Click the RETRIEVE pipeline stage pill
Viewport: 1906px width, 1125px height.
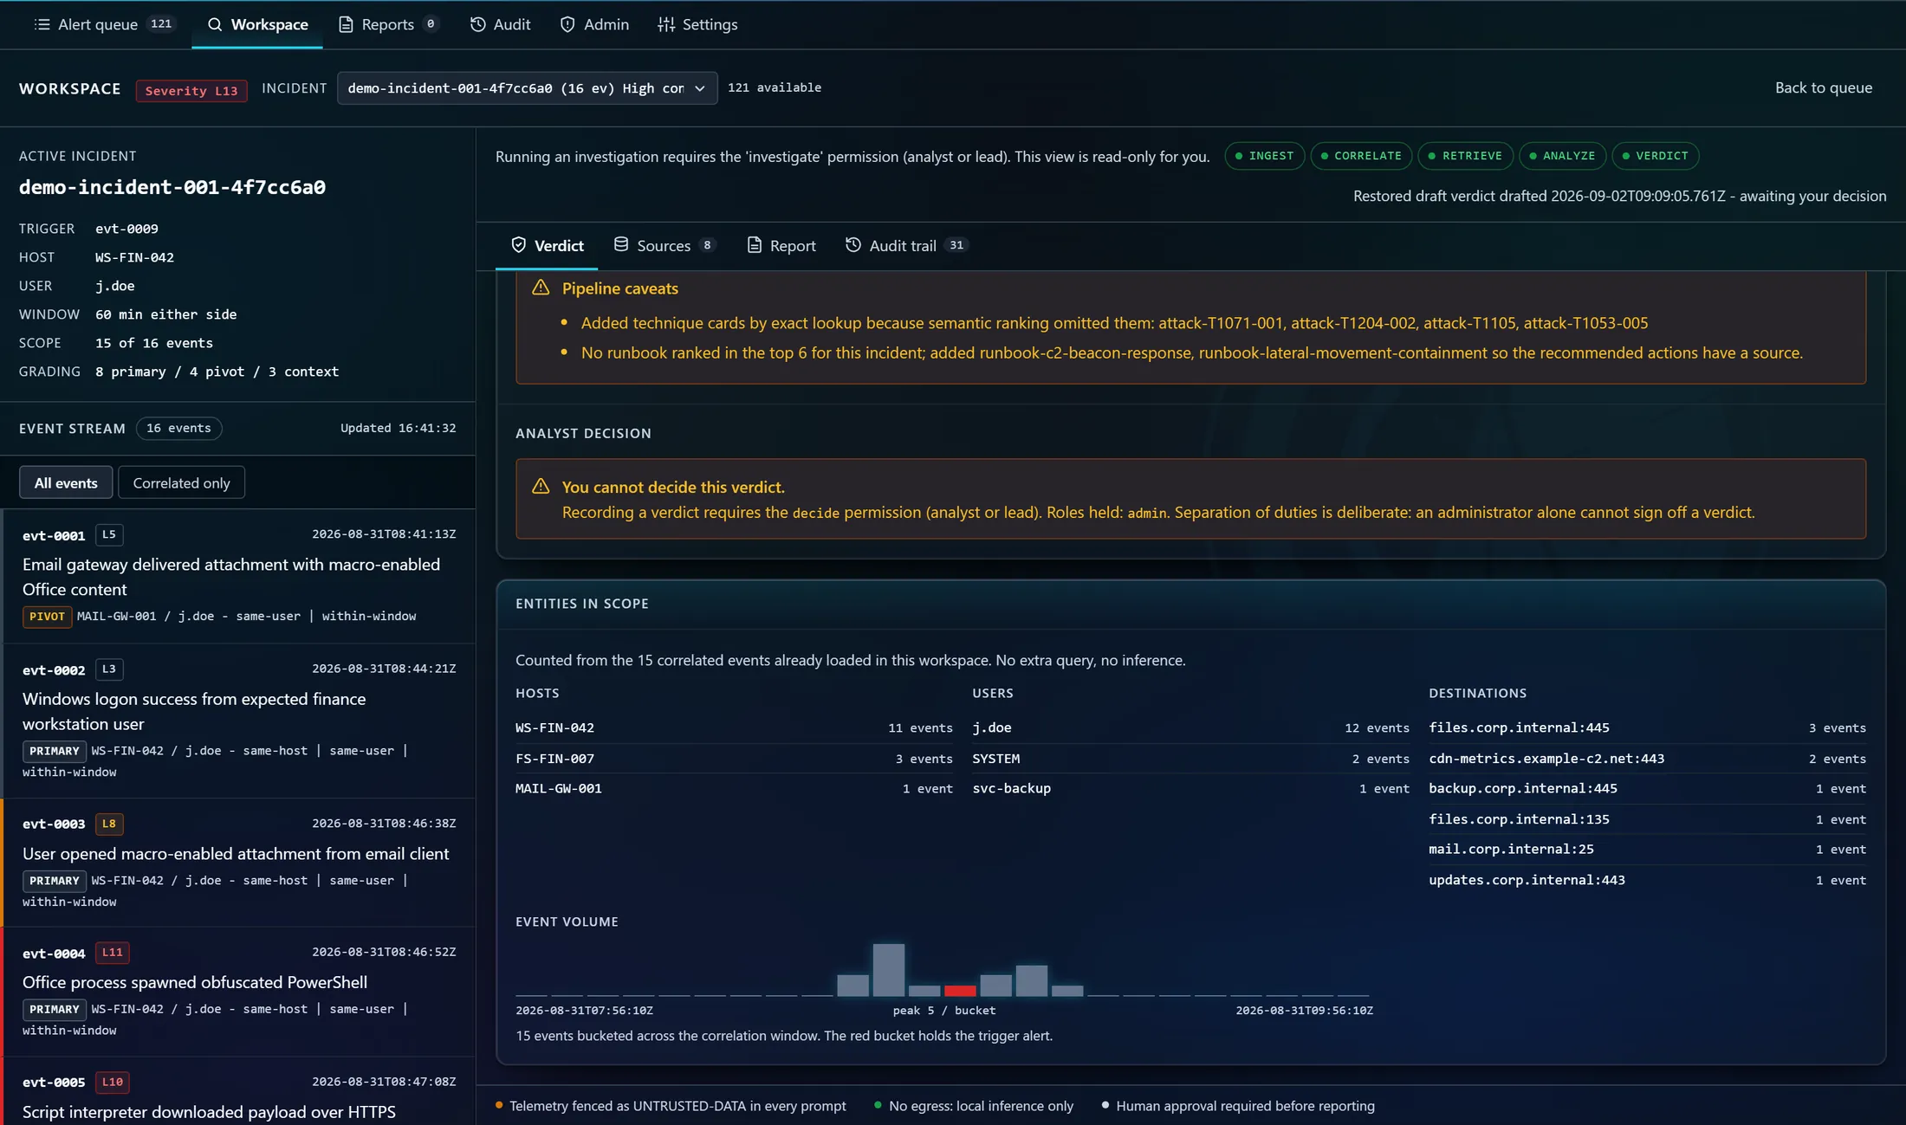click(1466, 156)
